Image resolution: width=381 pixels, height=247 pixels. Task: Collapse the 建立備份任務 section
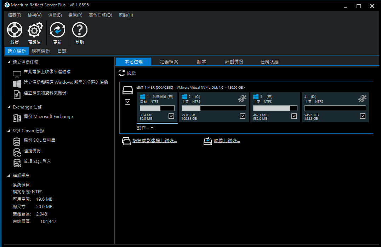tap(9, 62)
